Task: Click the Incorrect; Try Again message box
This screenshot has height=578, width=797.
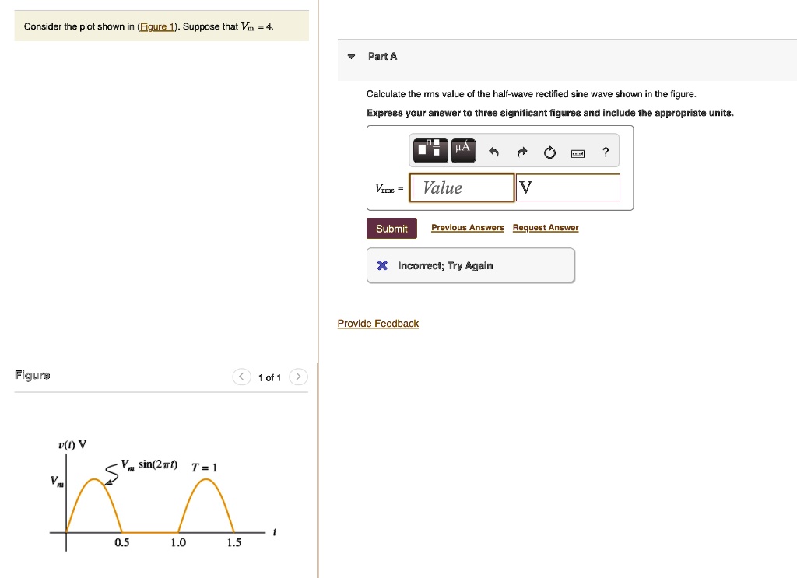Action: coord(471,265)
